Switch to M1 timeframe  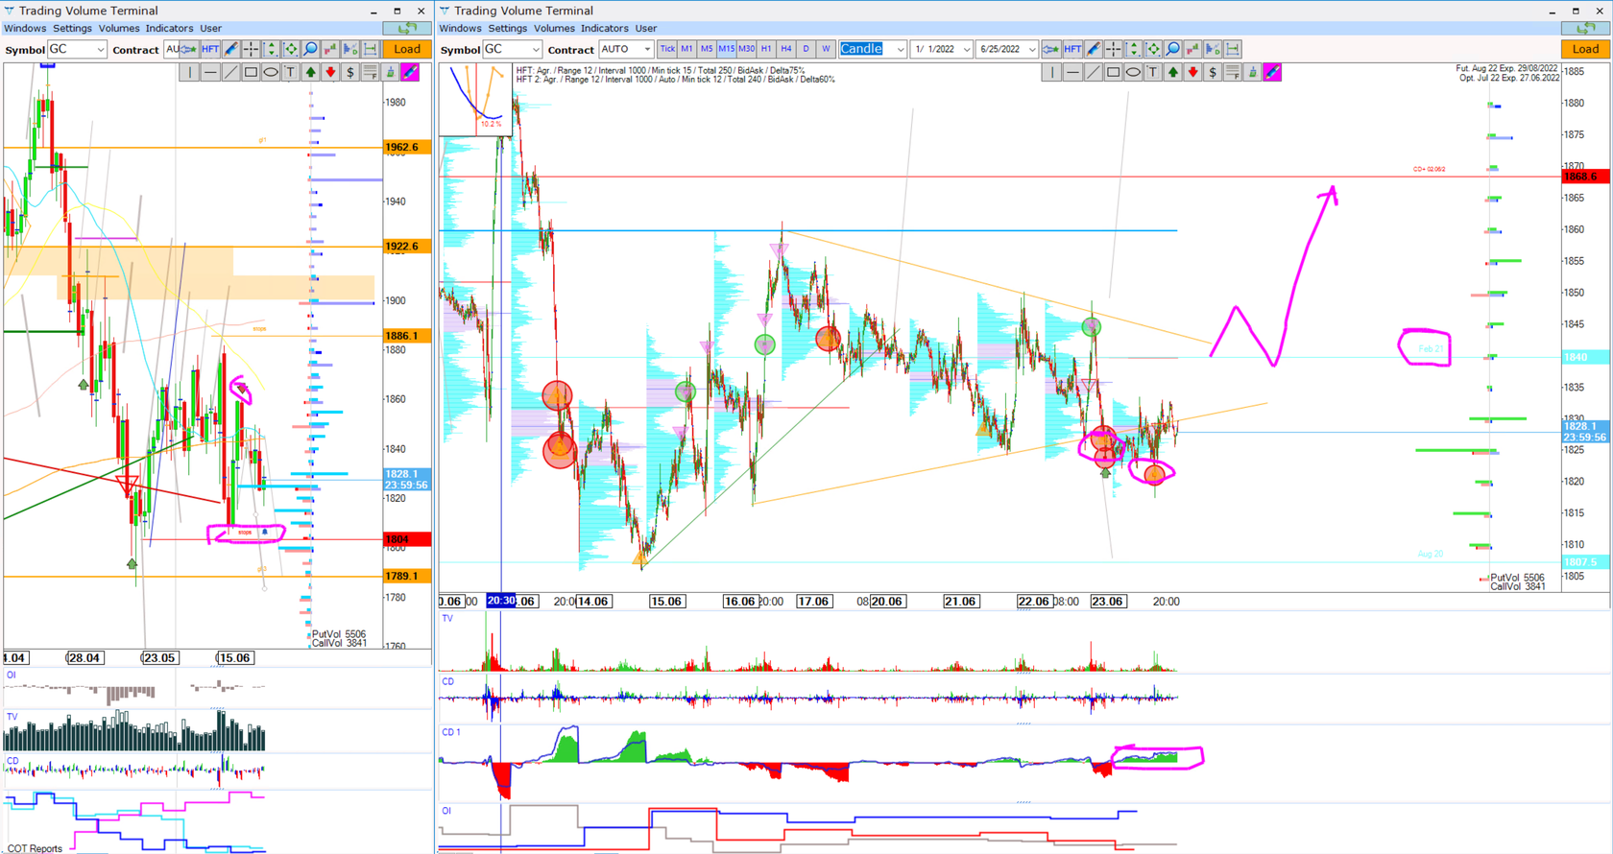pos(686,49)
